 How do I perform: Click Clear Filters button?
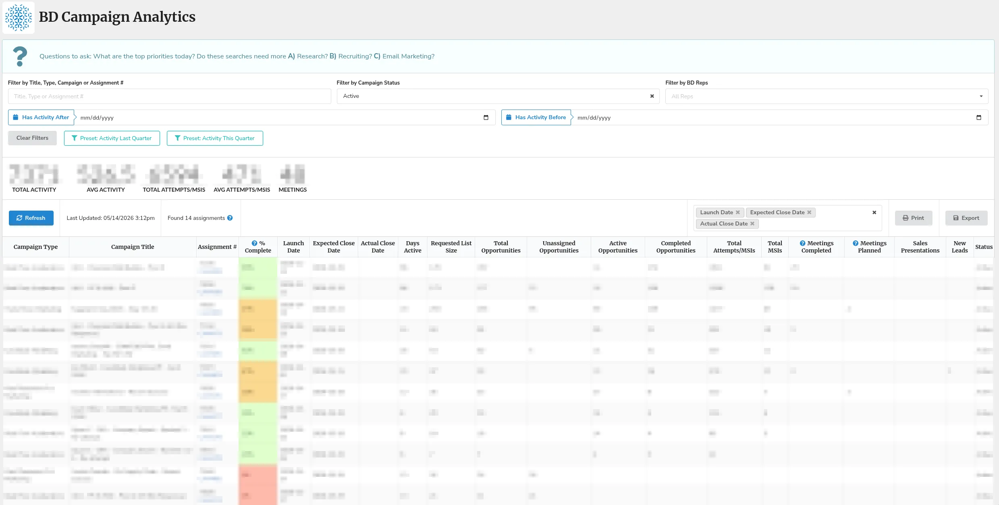point(32,138)
